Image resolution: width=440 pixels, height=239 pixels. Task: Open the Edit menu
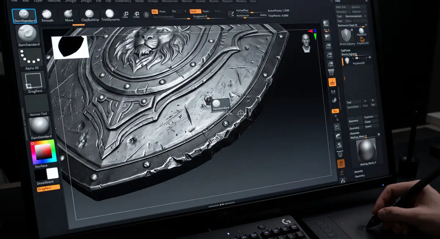pos(26,1)
